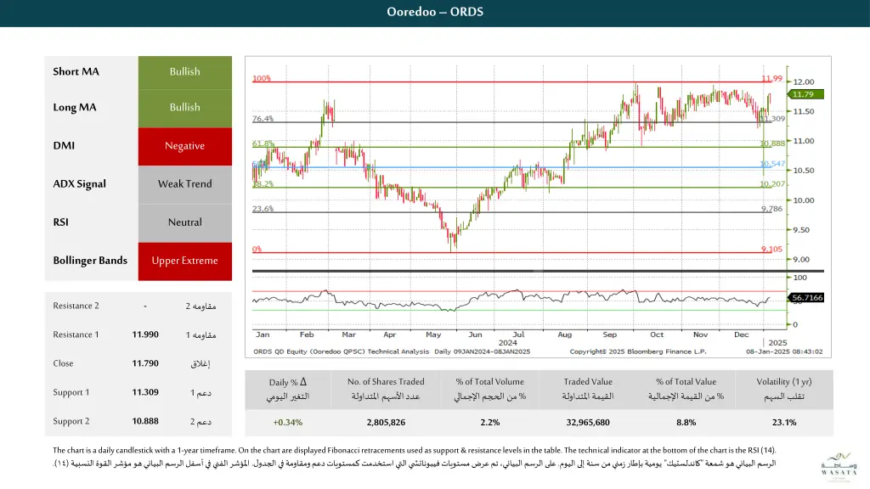
Task: Click the Dec month axis label
Action: click(741, 334)
